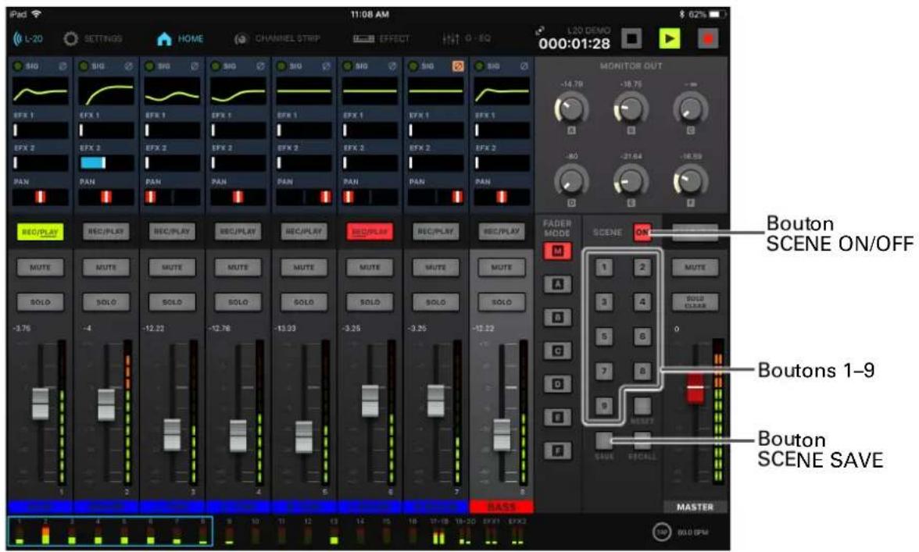This screenshot has width=919, height=552.
Task: Solo channel 4
Action: [x=238, y=302]
